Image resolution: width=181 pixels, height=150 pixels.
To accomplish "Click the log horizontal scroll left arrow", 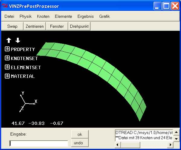I will coord(118,145).
